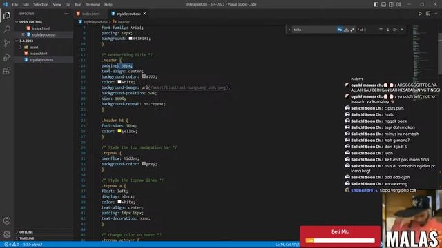This screenshot has width=442, height=248.
Task: Click the #777 color swatch
Action: pos(144,76)
